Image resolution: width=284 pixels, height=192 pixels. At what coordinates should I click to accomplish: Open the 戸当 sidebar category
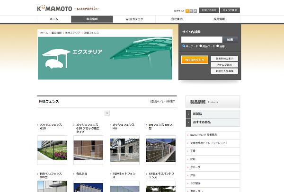tap(213, 175)
